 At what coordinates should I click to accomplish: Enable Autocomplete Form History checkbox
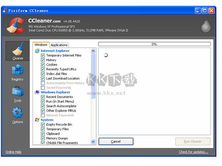(x=43, y=83)
